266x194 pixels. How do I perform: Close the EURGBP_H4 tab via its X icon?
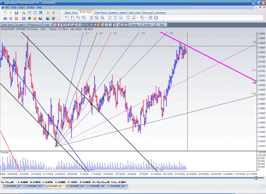[x=68, y=186]
